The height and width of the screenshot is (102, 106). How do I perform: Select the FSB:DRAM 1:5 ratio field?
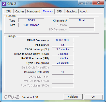pyautogui.click(x=63, y=45)
